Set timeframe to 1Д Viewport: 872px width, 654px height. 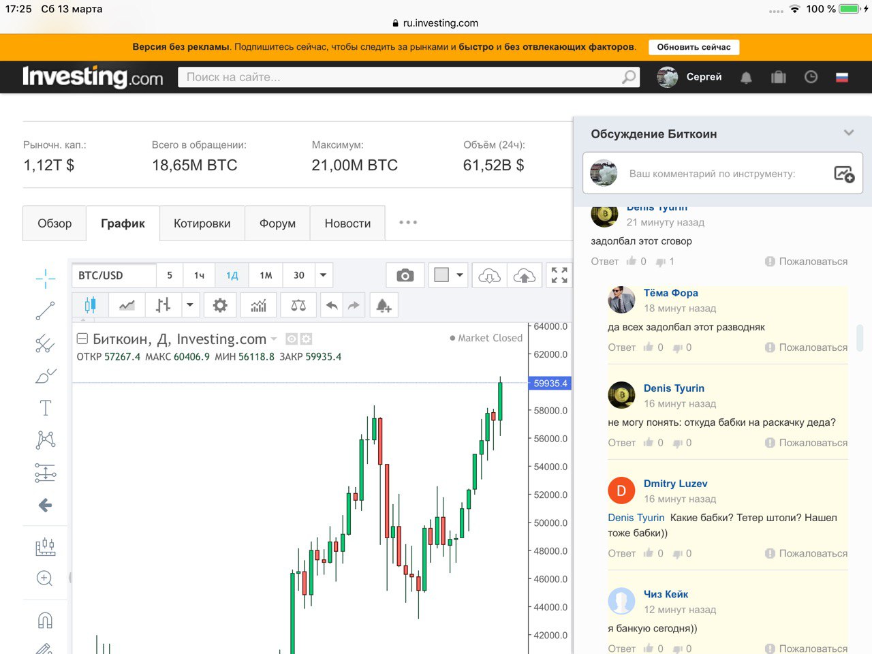(x=232, y=275)
